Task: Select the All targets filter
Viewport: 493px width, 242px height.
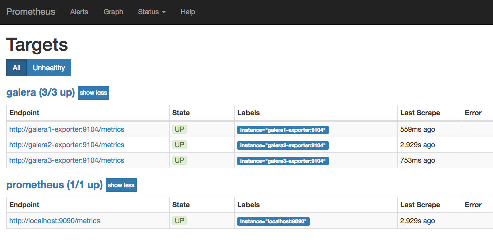Action: 16,68
